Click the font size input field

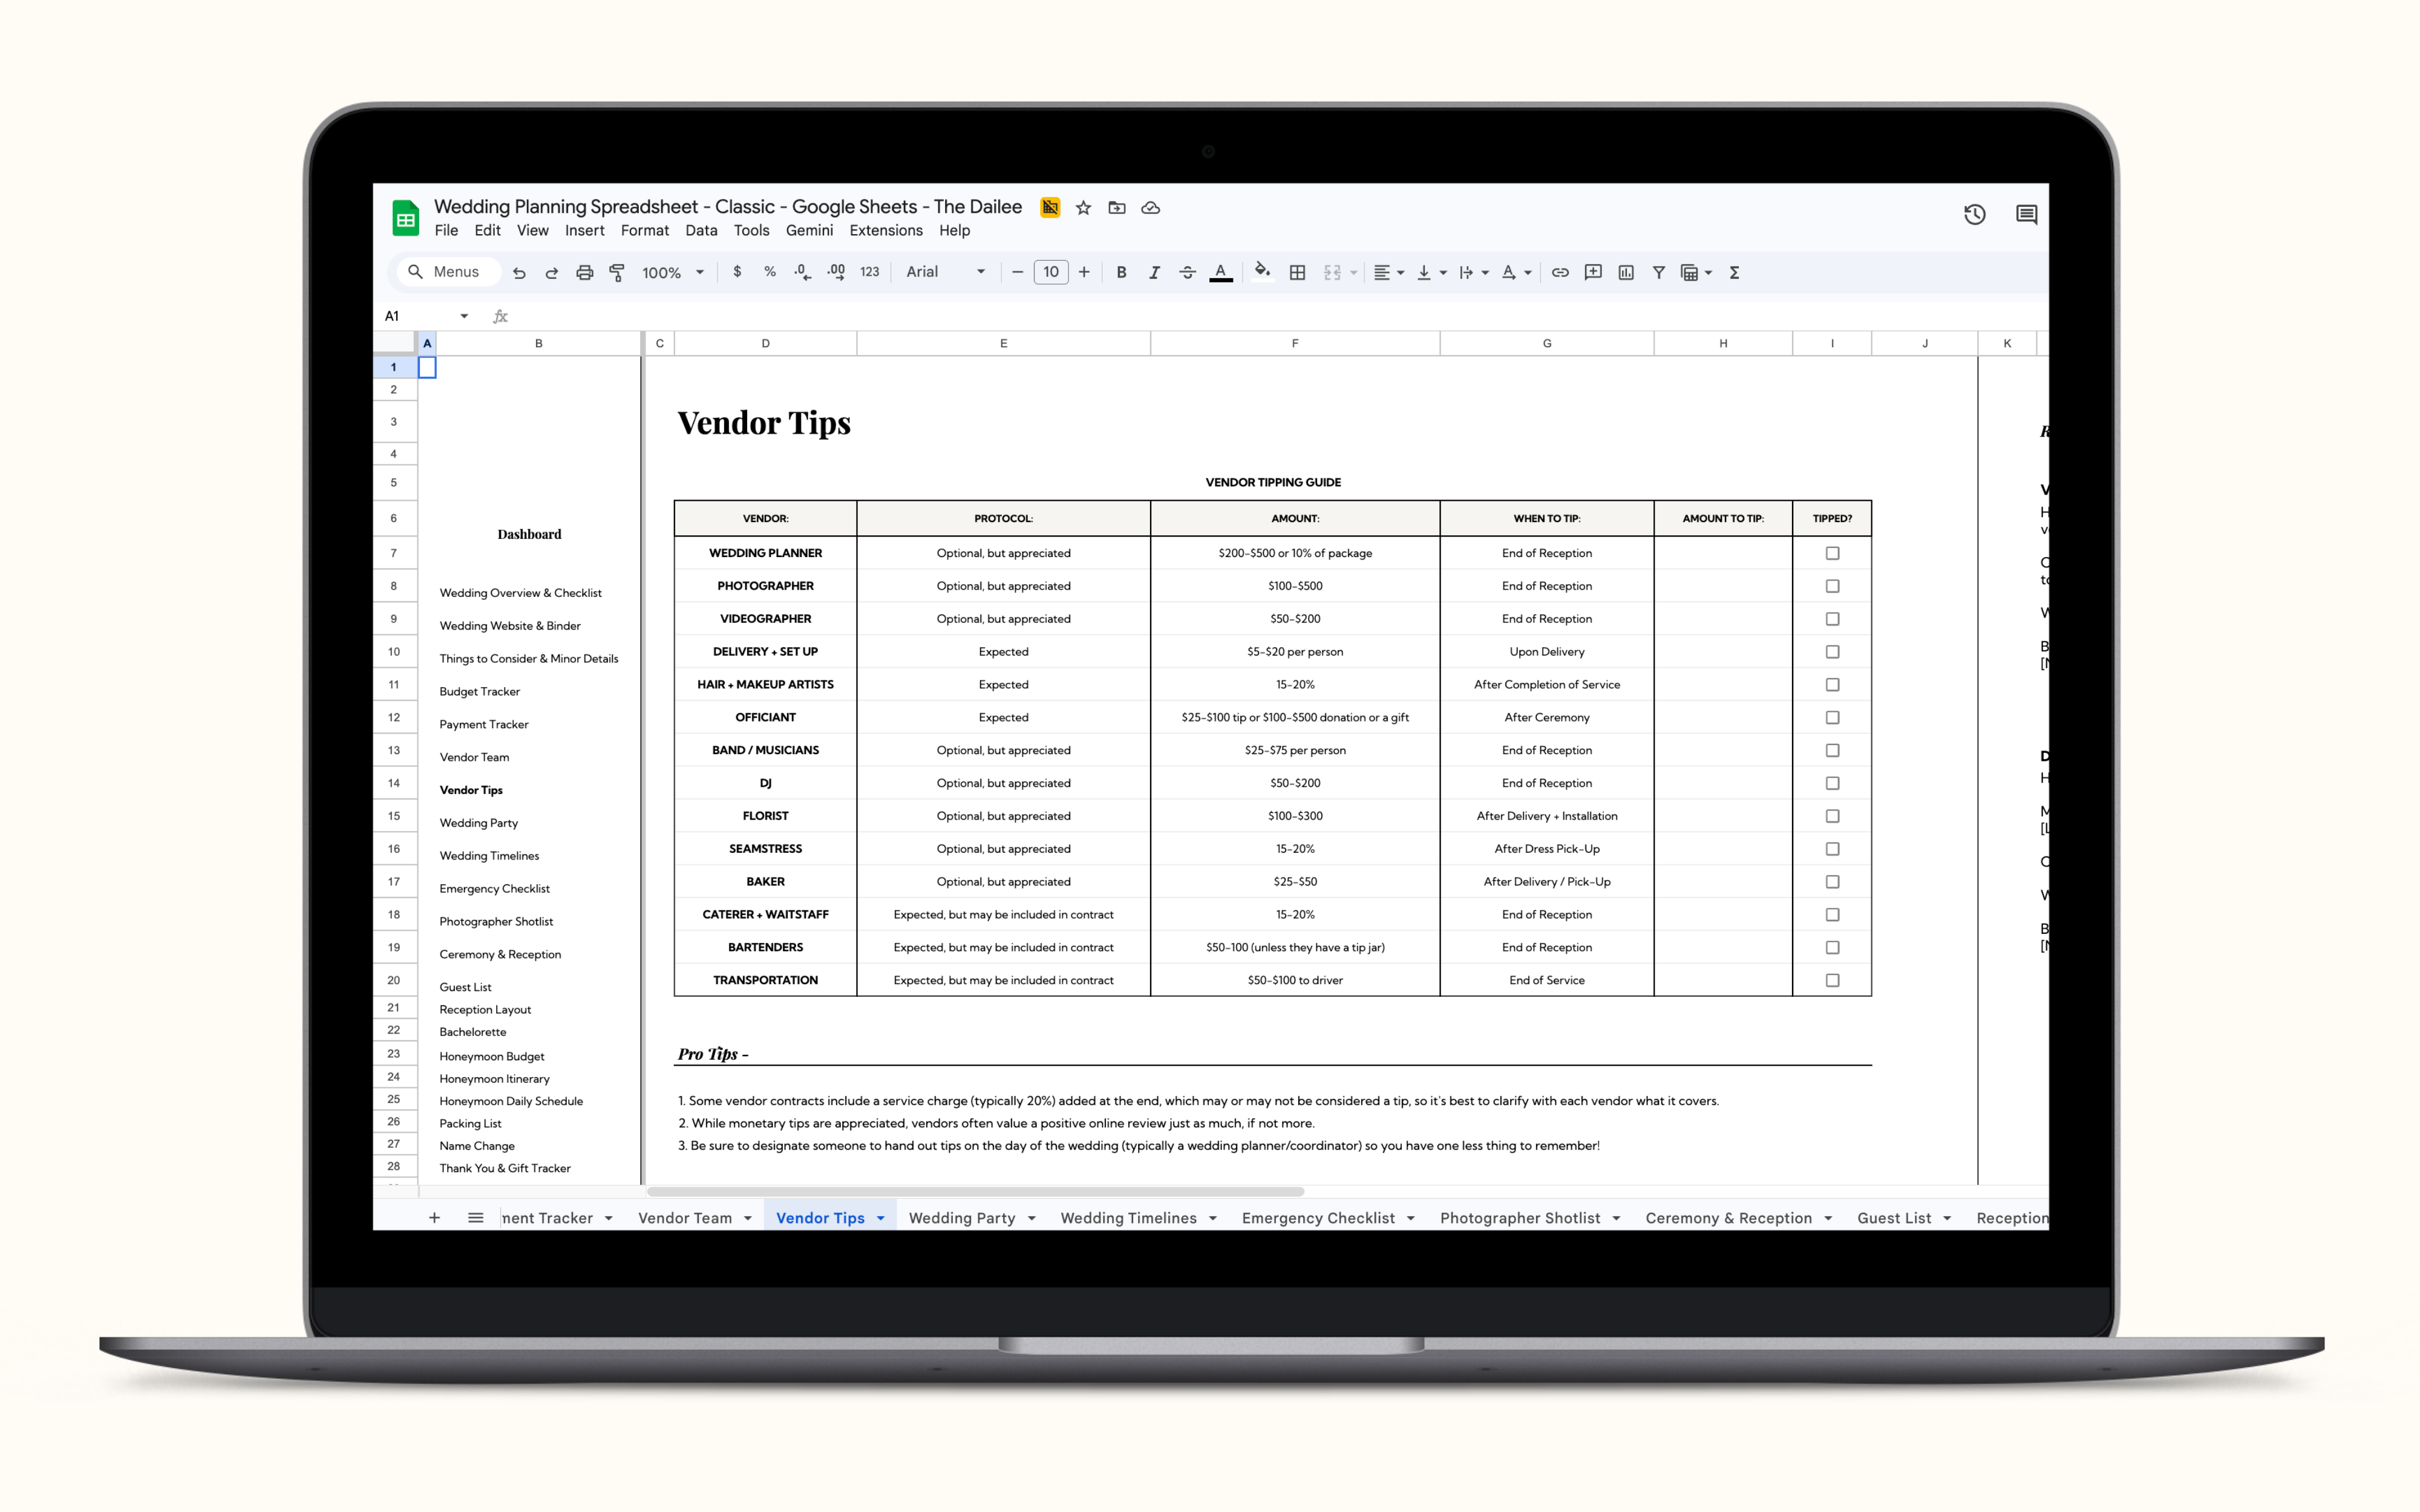1050,272
